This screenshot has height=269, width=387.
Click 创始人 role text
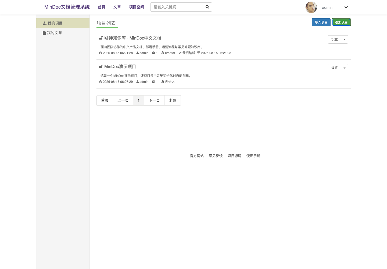click(170, 82)
